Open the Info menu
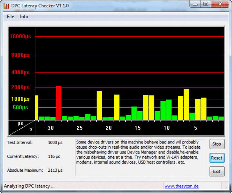This screenshot has width=232, height=193. (x=24, y=16)
